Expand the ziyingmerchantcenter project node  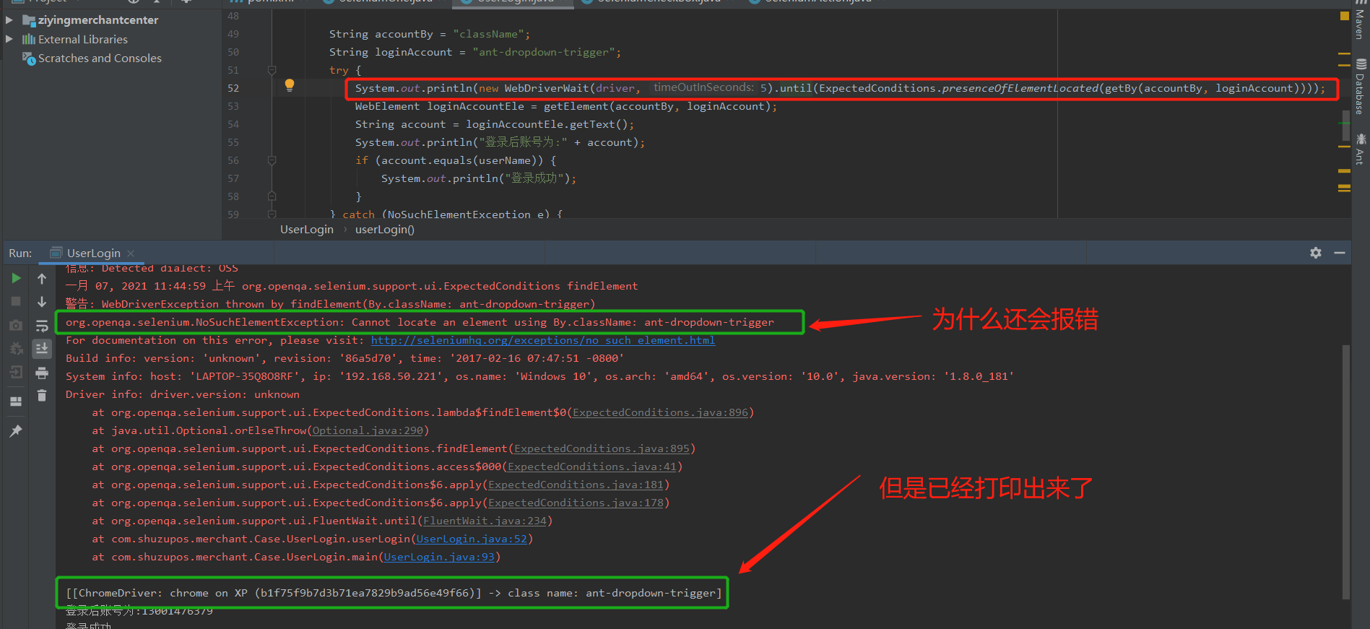point(9,20)
